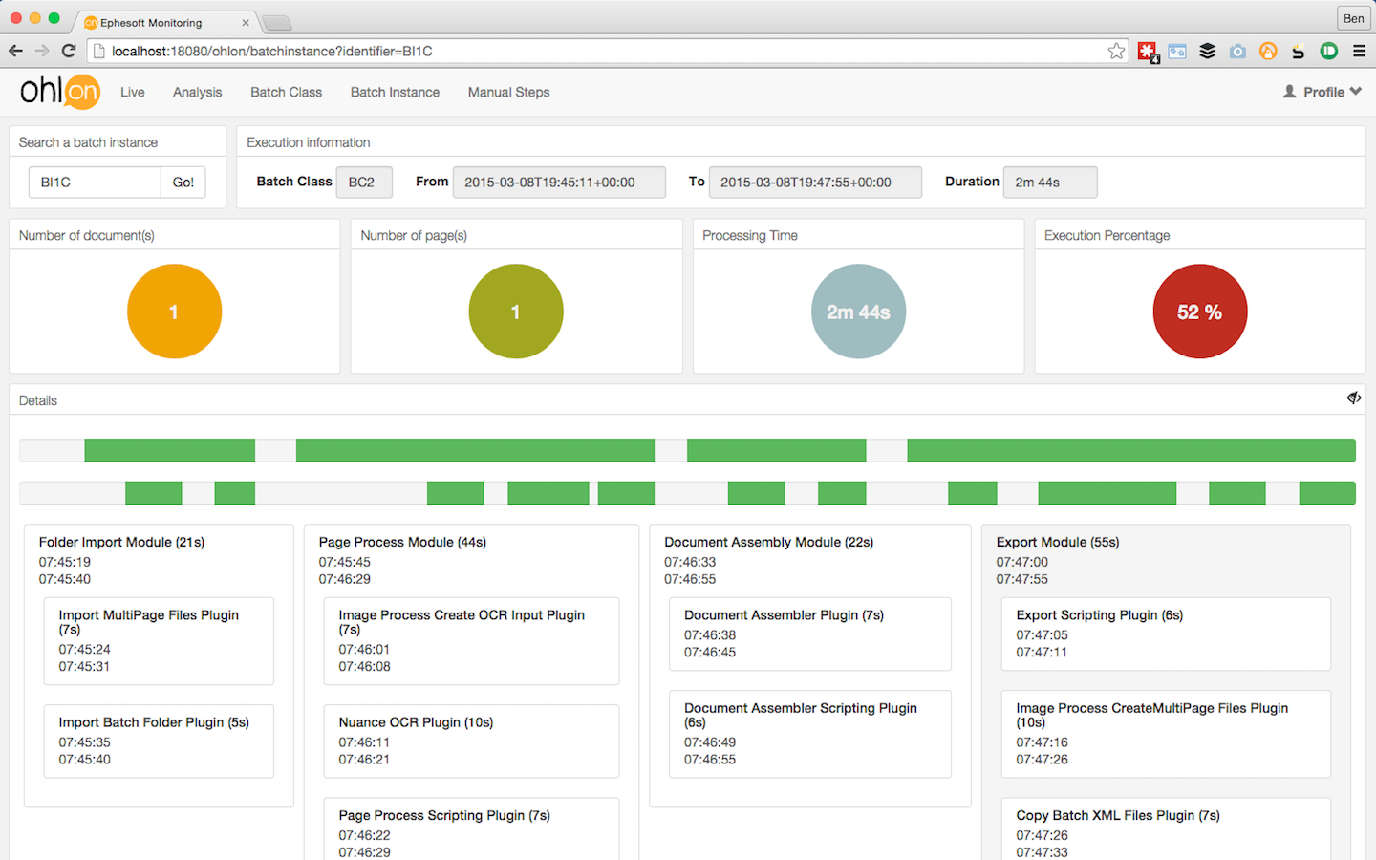Open the Manual Steps section

508,92
